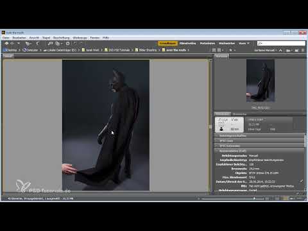Click the preview thumbnail in Vorschau panel
Image resolution: width=308 pixels, height=231 pixels.
[x=261, y=81]
